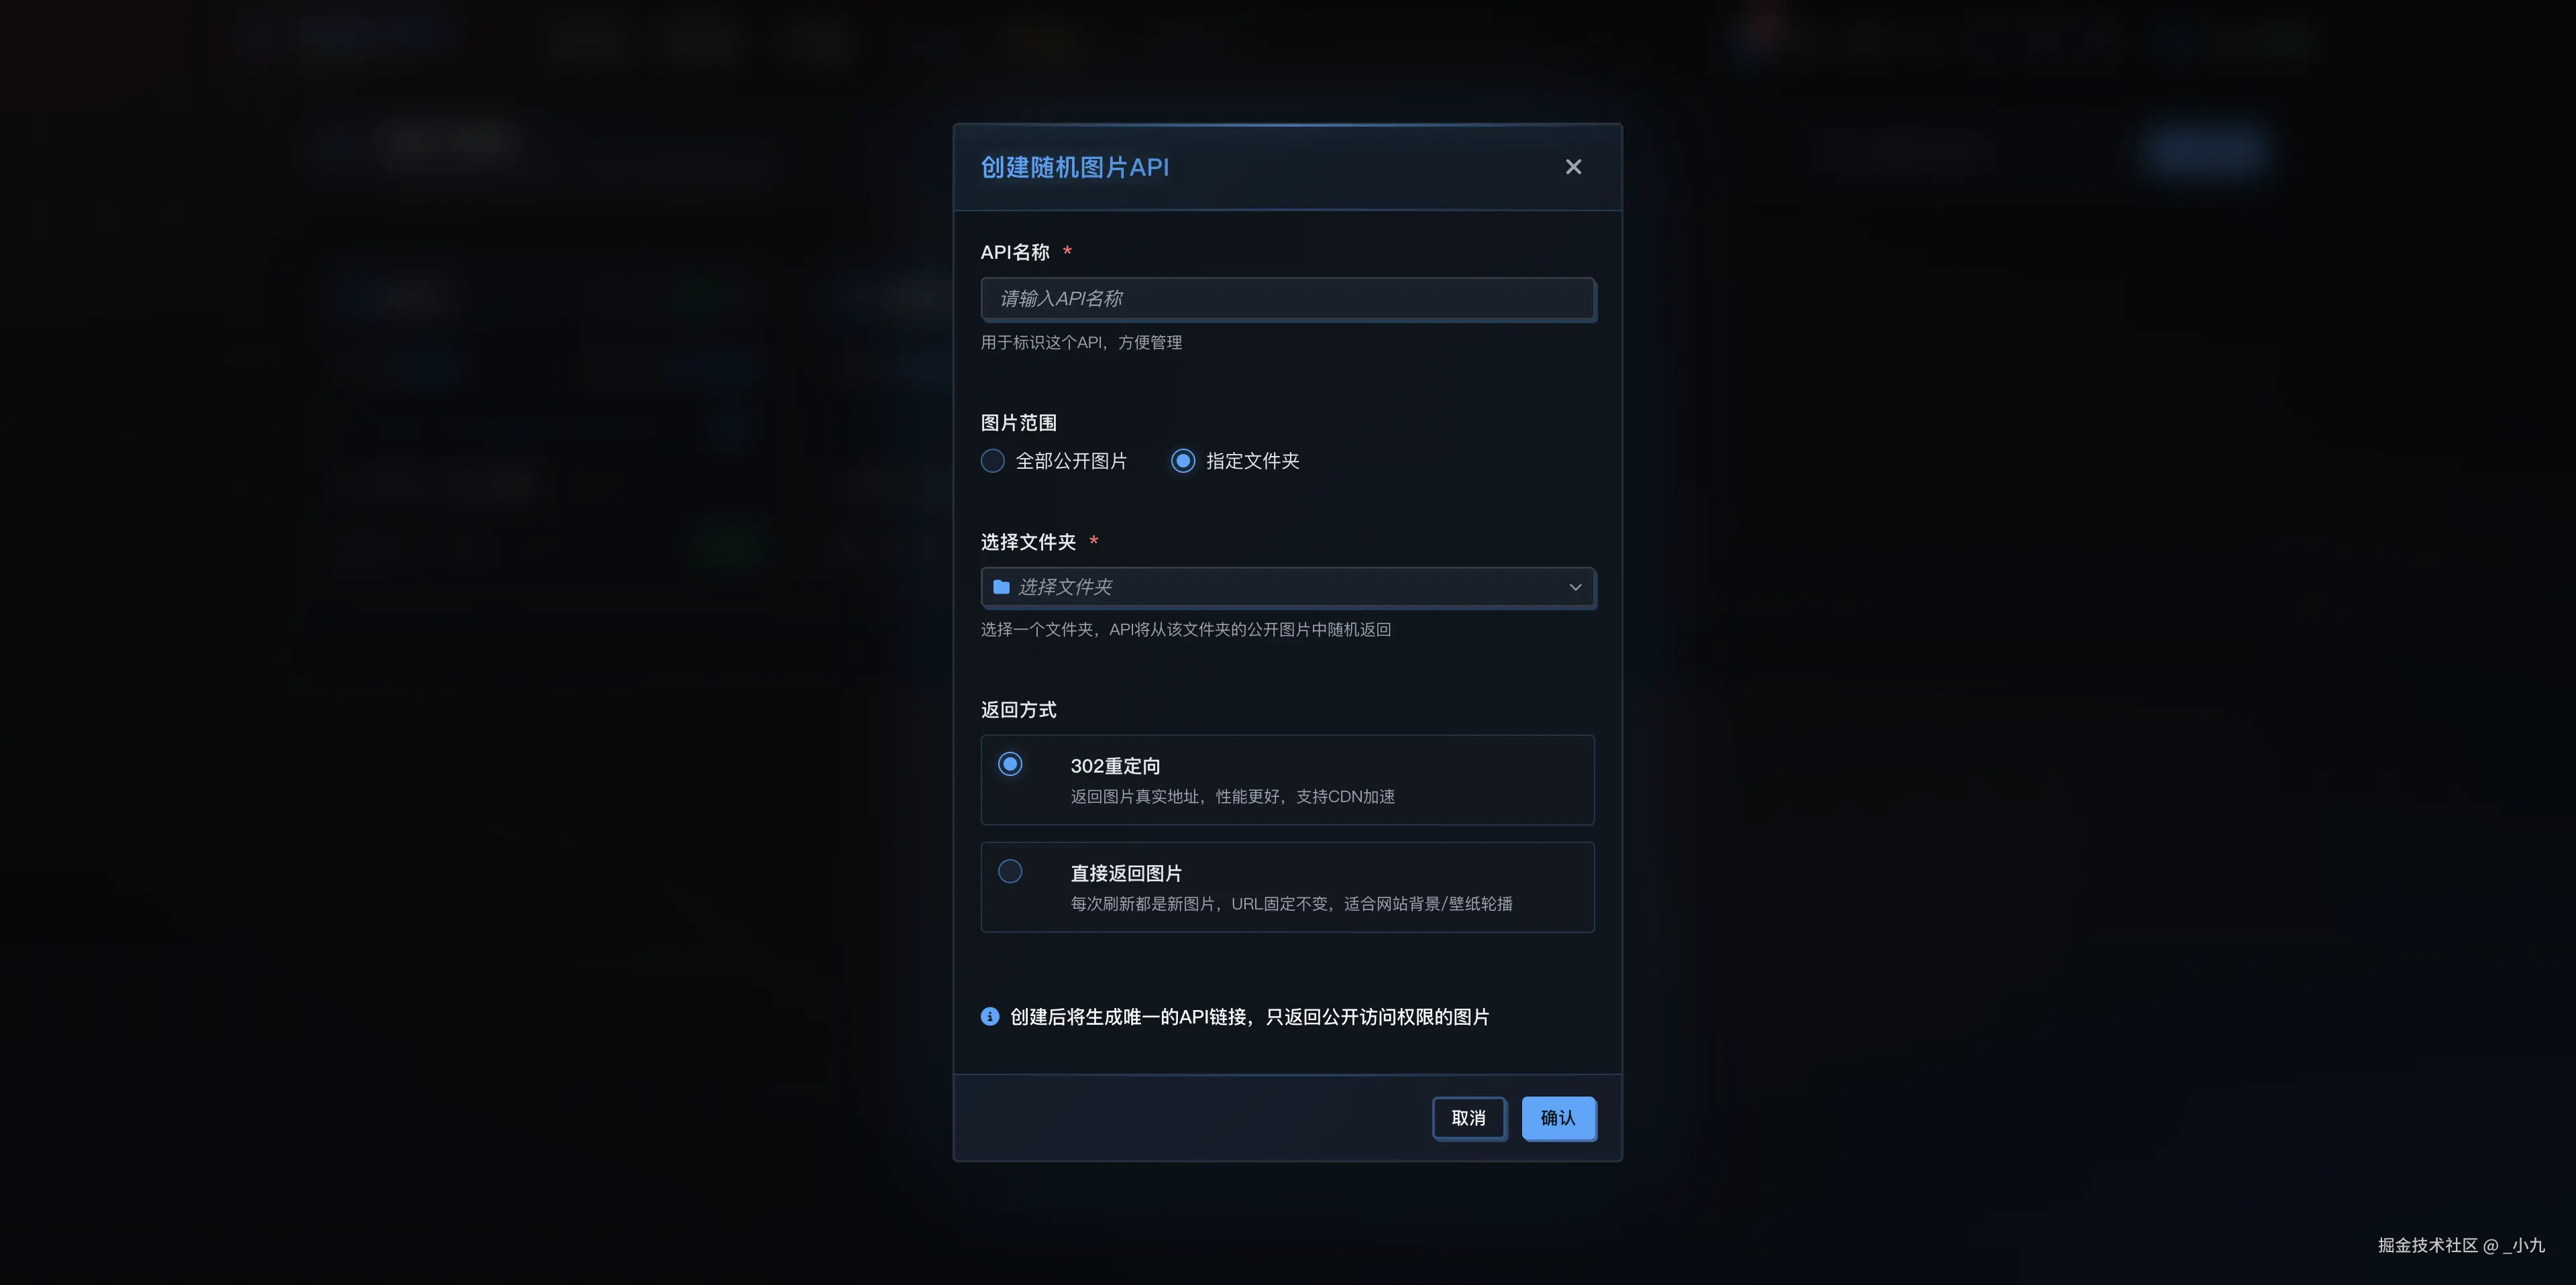Click the 返回方式 section label
The height and width of the screenshot is (1285, 2576).
[x=1018, y=710]
